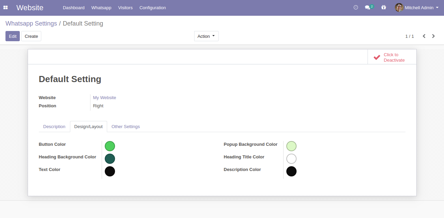This screenshot has width=444, height=218.
Task: Click the Popup Background Color label
Action: click(x=250, y=144)
